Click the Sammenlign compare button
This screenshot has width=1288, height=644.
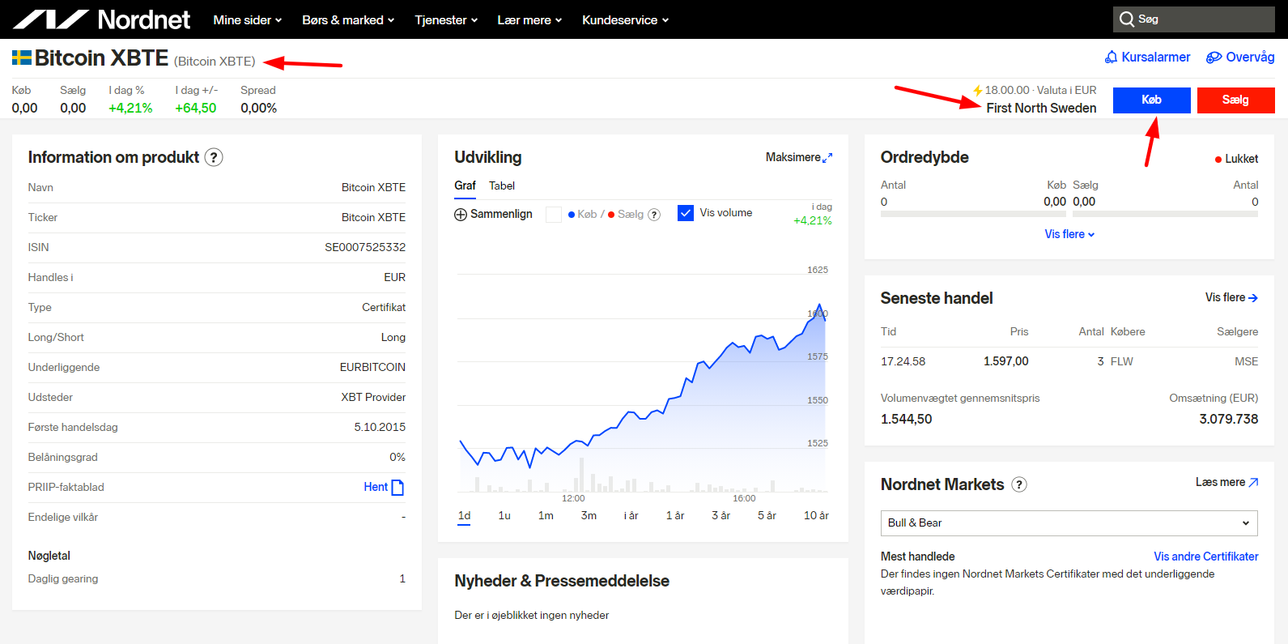point(494,215)
